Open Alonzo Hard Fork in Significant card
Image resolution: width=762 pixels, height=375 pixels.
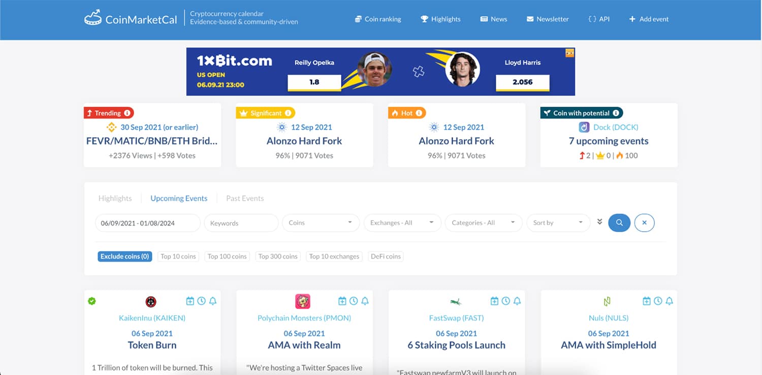tap(304, 141)
